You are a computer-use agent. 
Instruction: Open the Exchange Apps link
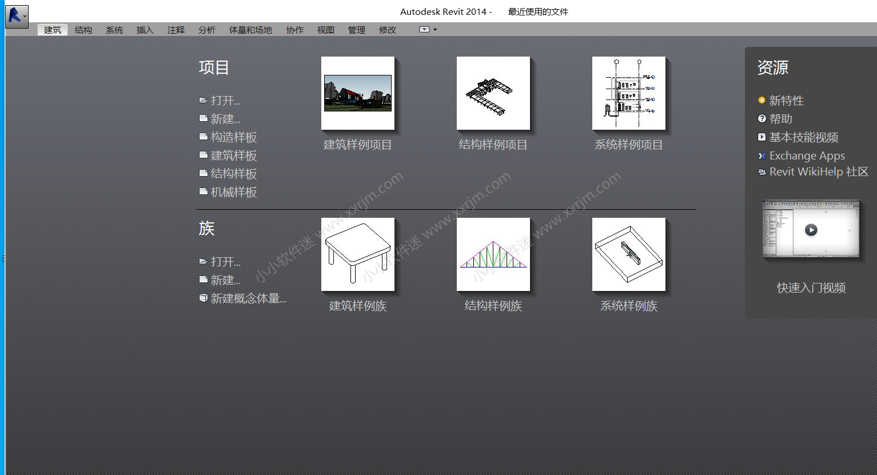pyautogui.click(x=807, y=155)
